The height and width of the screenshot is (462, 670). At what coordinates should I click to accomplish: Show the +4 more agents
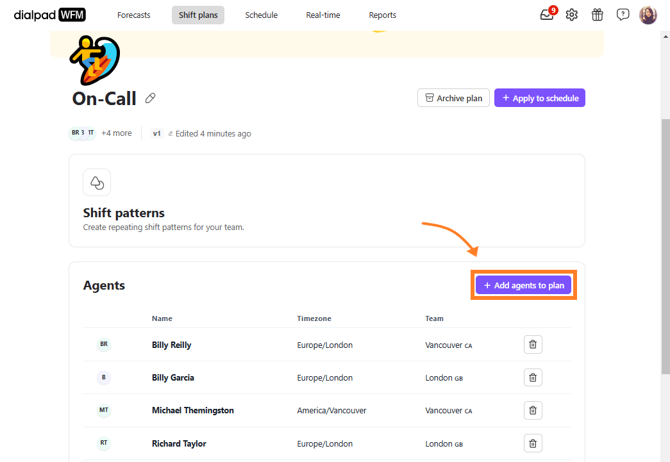point(116,133)
